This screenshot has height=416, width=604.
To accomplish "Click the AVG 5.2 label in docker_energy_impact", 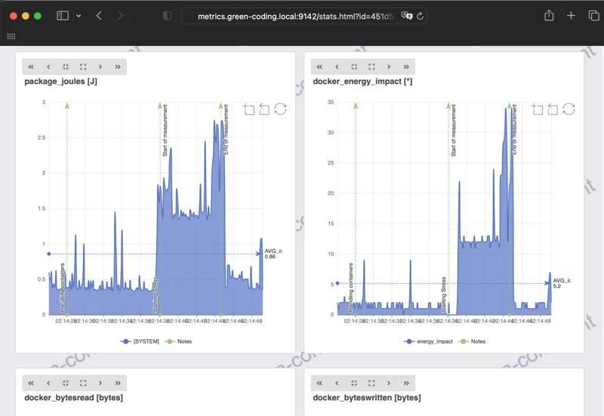I will tap(562, 283).
